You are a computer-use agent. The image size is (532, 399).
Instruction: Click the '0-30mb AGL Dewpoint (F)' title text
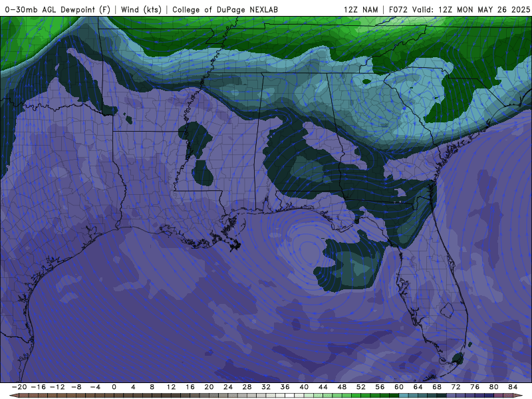pos(58,9)
